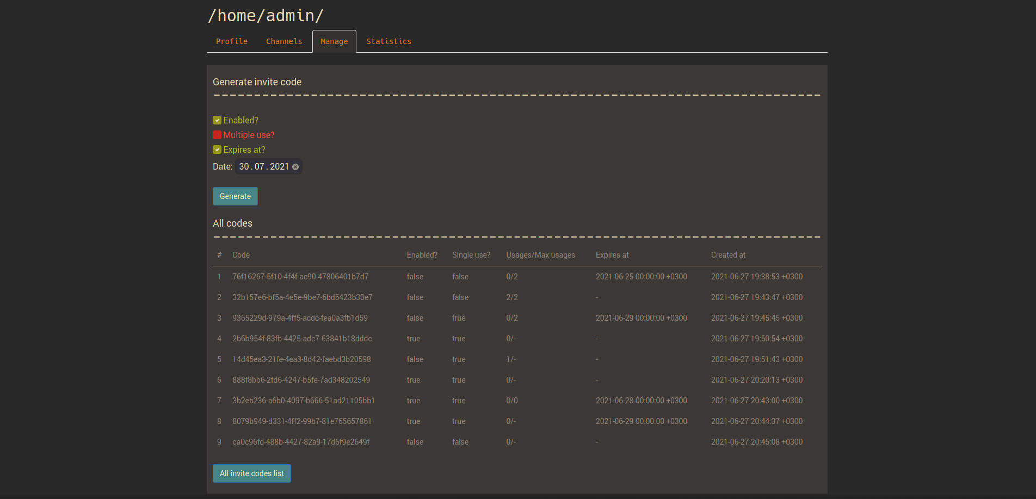Image resolution: width=1036 pixels, height=499 pixels.
Task: Click the Generate button
Action: tap(235, 196)
